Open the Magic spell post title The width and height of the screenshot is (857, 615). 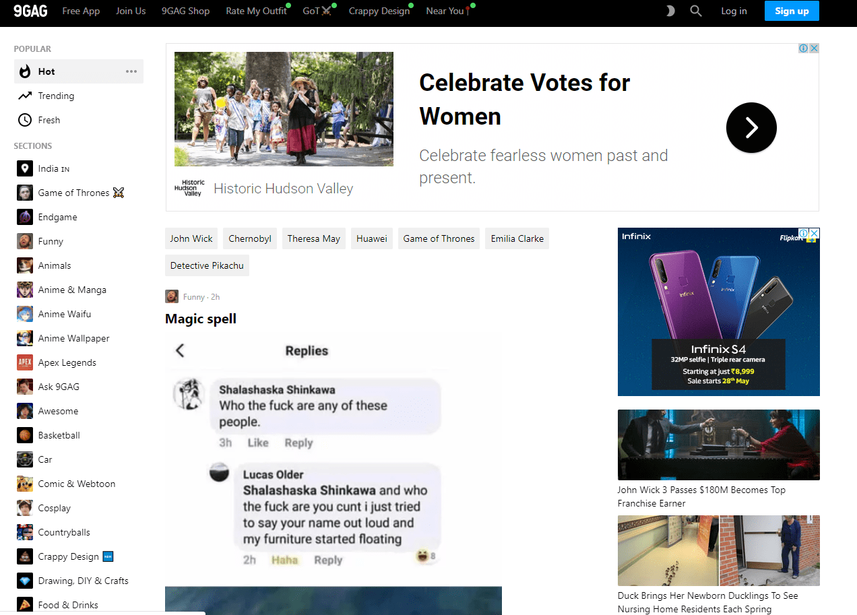pos(201,319)
